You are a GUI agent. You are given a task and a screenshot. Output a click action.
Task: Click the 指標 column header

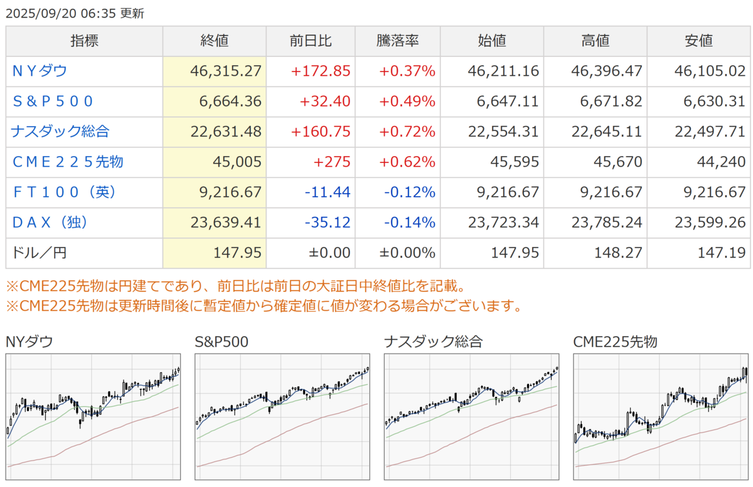(84, 41)
